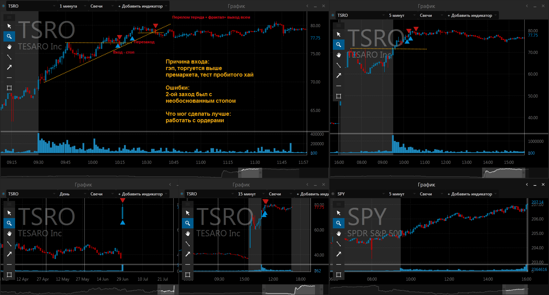Pick the hand pan tool in TSRO 1-minute chart

9,47
